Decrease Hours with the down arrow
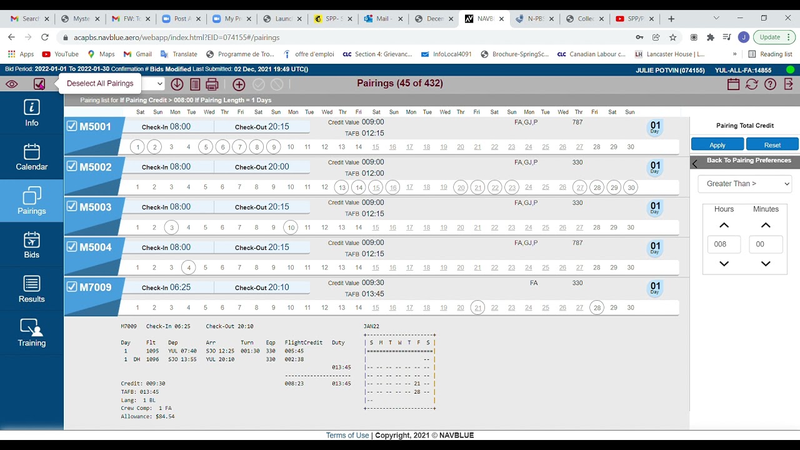The width and height of the screenshot is (800, 450). point(724,264)
